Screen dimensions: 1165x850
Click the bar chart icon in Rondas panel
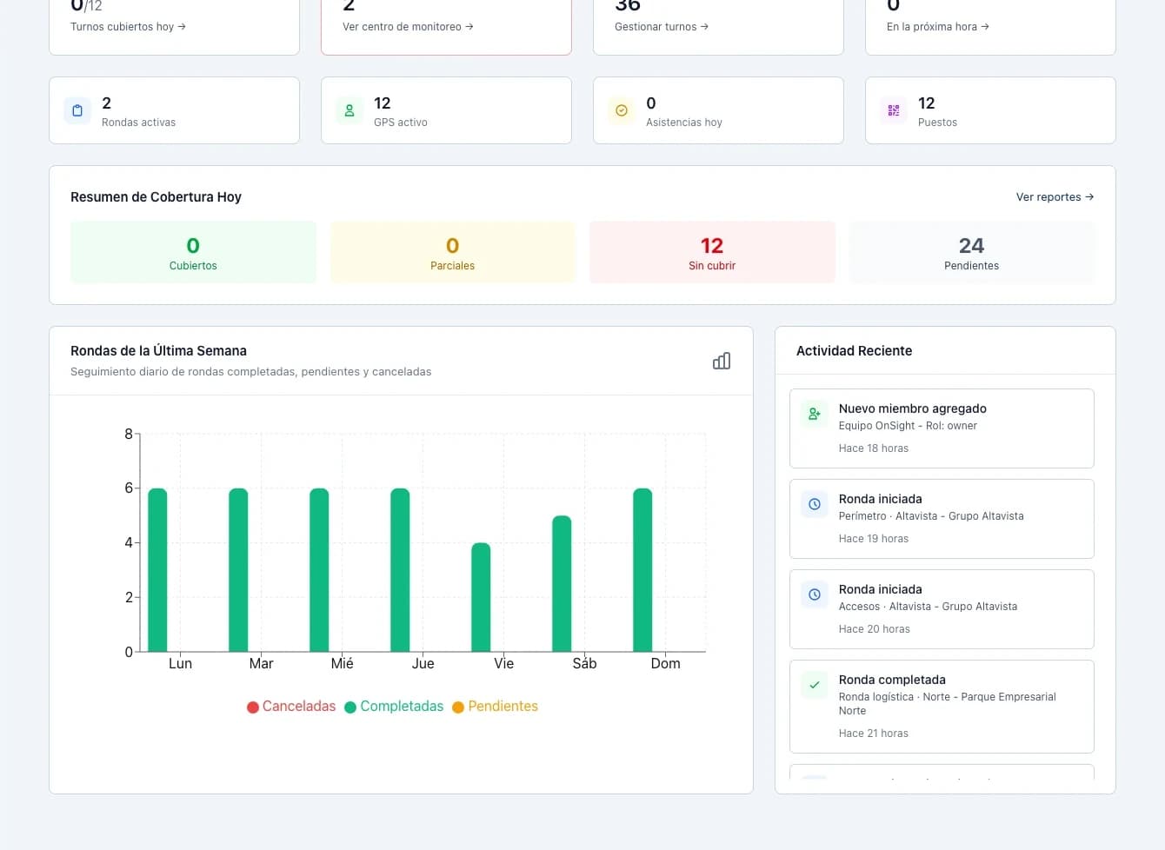click(722, 361)
